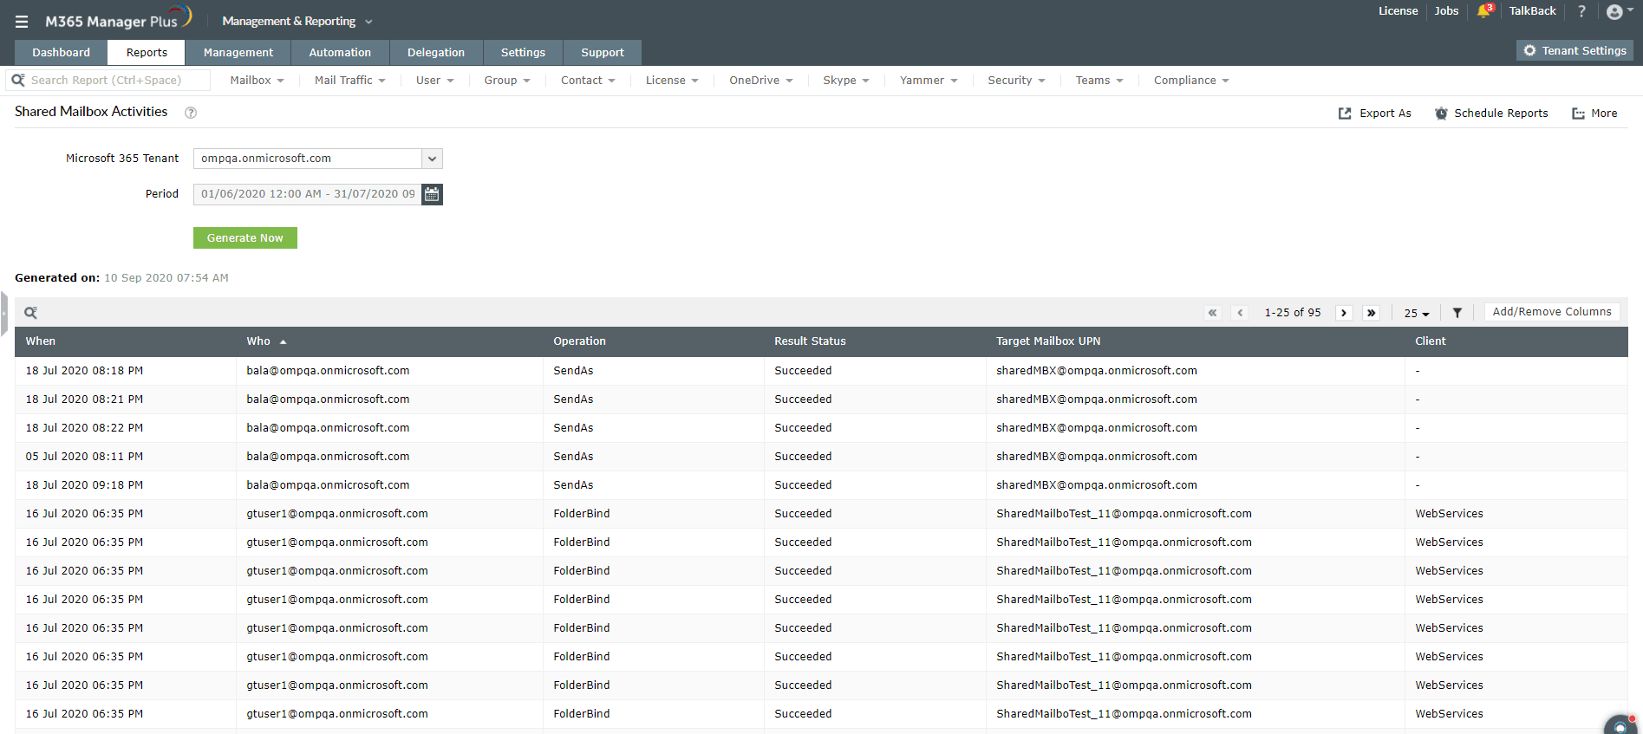Click the Search Report input field

(108, 81)
